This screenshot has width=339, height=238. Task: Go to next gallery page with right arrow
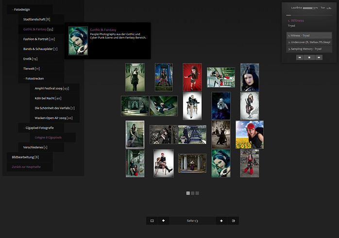221,221
